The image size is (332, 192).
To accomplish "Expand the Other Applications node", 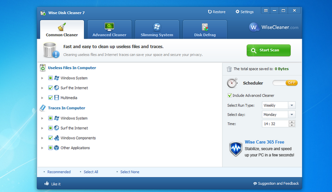I will 42,148.
